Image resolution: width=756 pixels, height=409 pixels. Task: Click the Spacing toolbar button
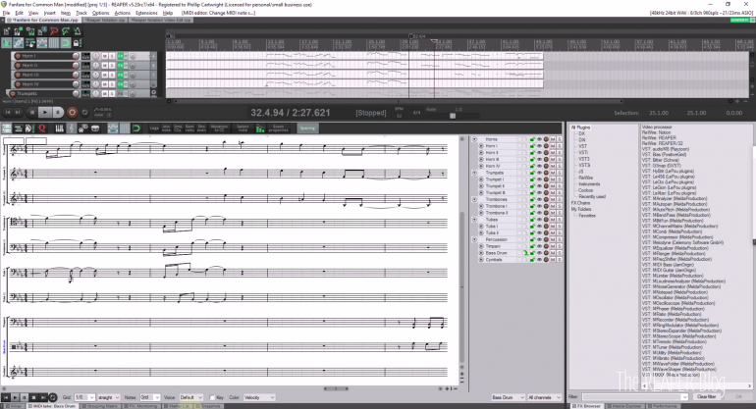pyautogui.click(x=307, y=128)
